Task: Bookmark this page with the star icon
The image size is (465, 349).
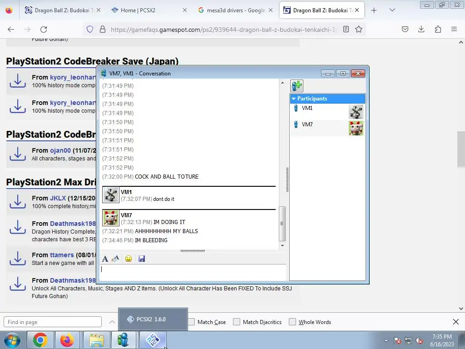Action: tap(359, 29)
